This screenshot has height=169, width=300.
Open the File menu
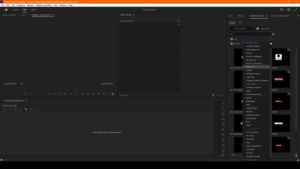point(2,5)
